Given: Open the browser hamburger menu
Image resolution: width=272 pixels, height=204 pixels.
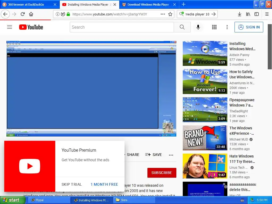Looking at the screenshot, I should 267,14.
